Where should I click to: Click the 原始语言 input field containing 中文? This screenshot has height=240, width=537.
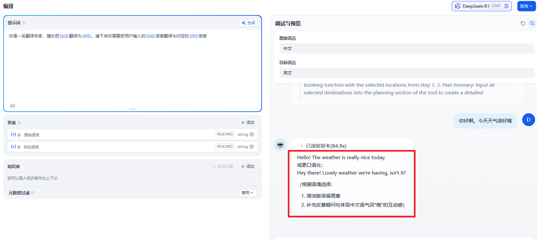pos(406,49)
